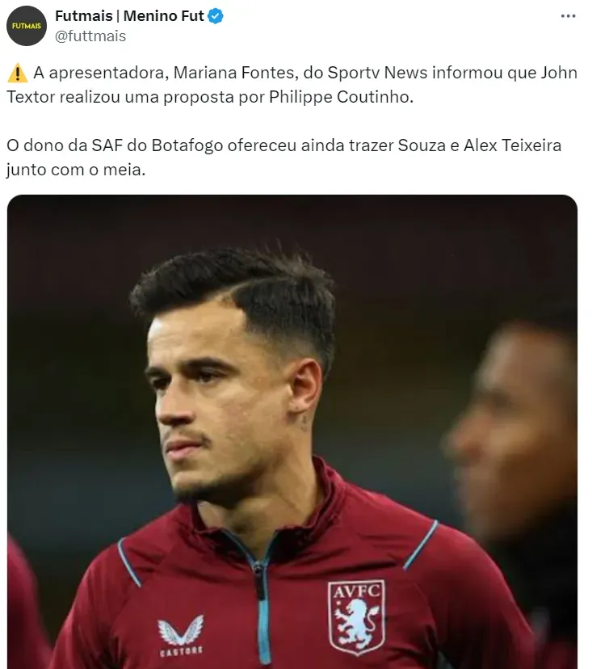Visit the @futtmais handle
The image size is (592, 669).
coord(90,36)
